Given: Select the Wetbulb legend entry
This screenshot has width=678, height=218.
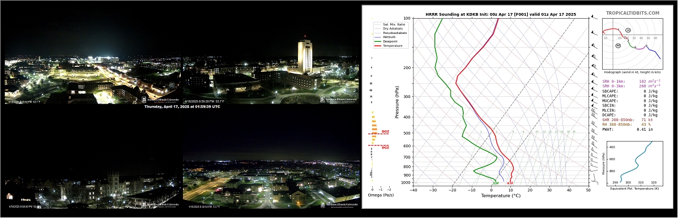Looking at the screenshot, I should [386, 37].
